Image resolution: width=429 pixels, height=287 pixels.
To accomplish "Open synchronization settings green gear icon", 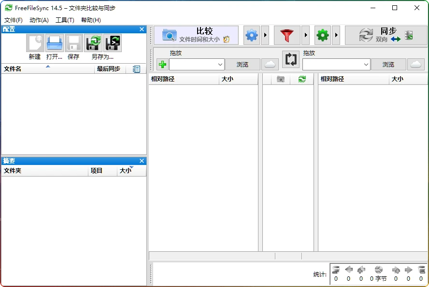I will [x=322, y=35].
